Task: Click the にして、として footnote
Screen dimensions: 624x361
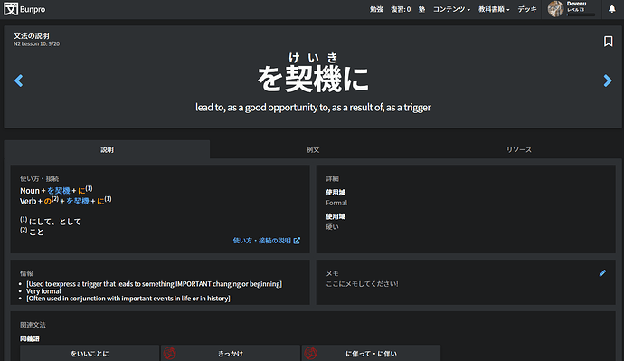Action: click(x=55, y=222)
